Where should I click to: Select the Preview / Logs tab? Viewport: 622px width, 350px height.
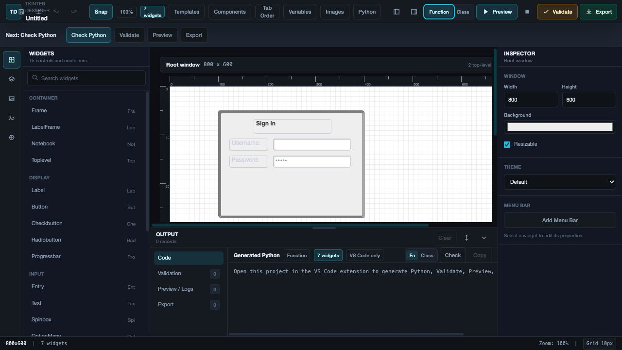pyautogui.click(x=189, y=289)
